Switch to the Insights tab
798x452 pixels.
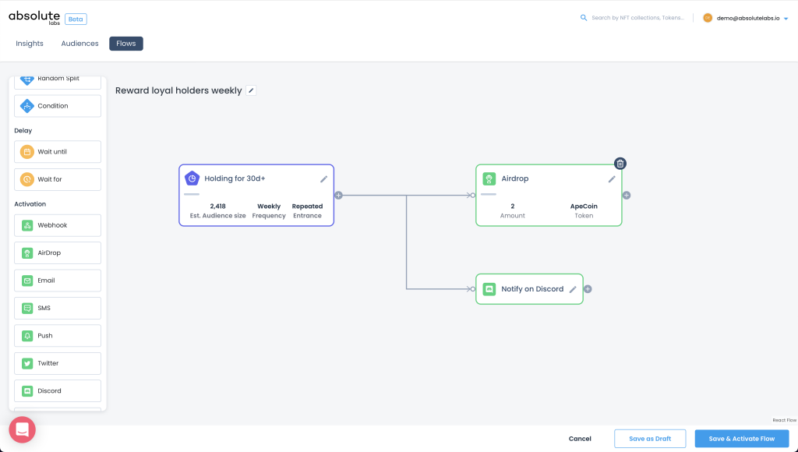point(29,43)
